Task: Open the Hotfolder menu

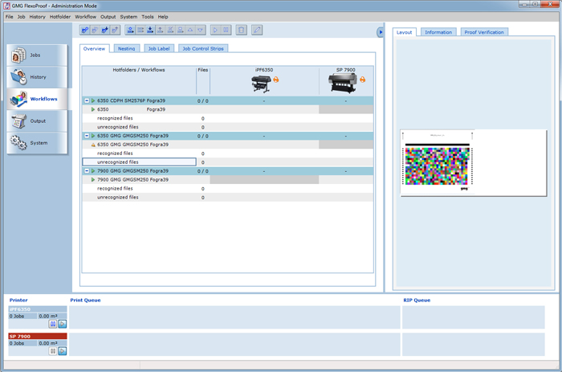Action: [60, 17]
